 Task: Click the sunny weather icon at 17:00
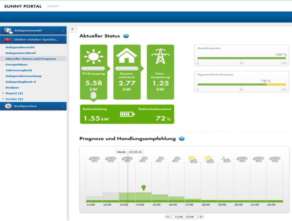click(x=192, y=159)
